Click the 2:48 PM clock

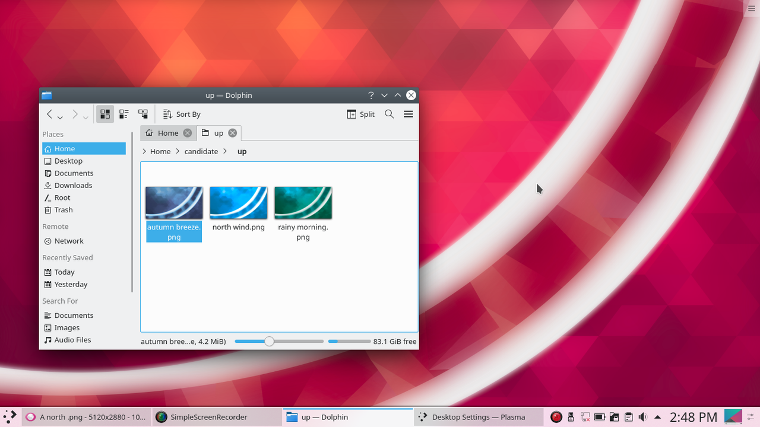(x=693, y=417)
